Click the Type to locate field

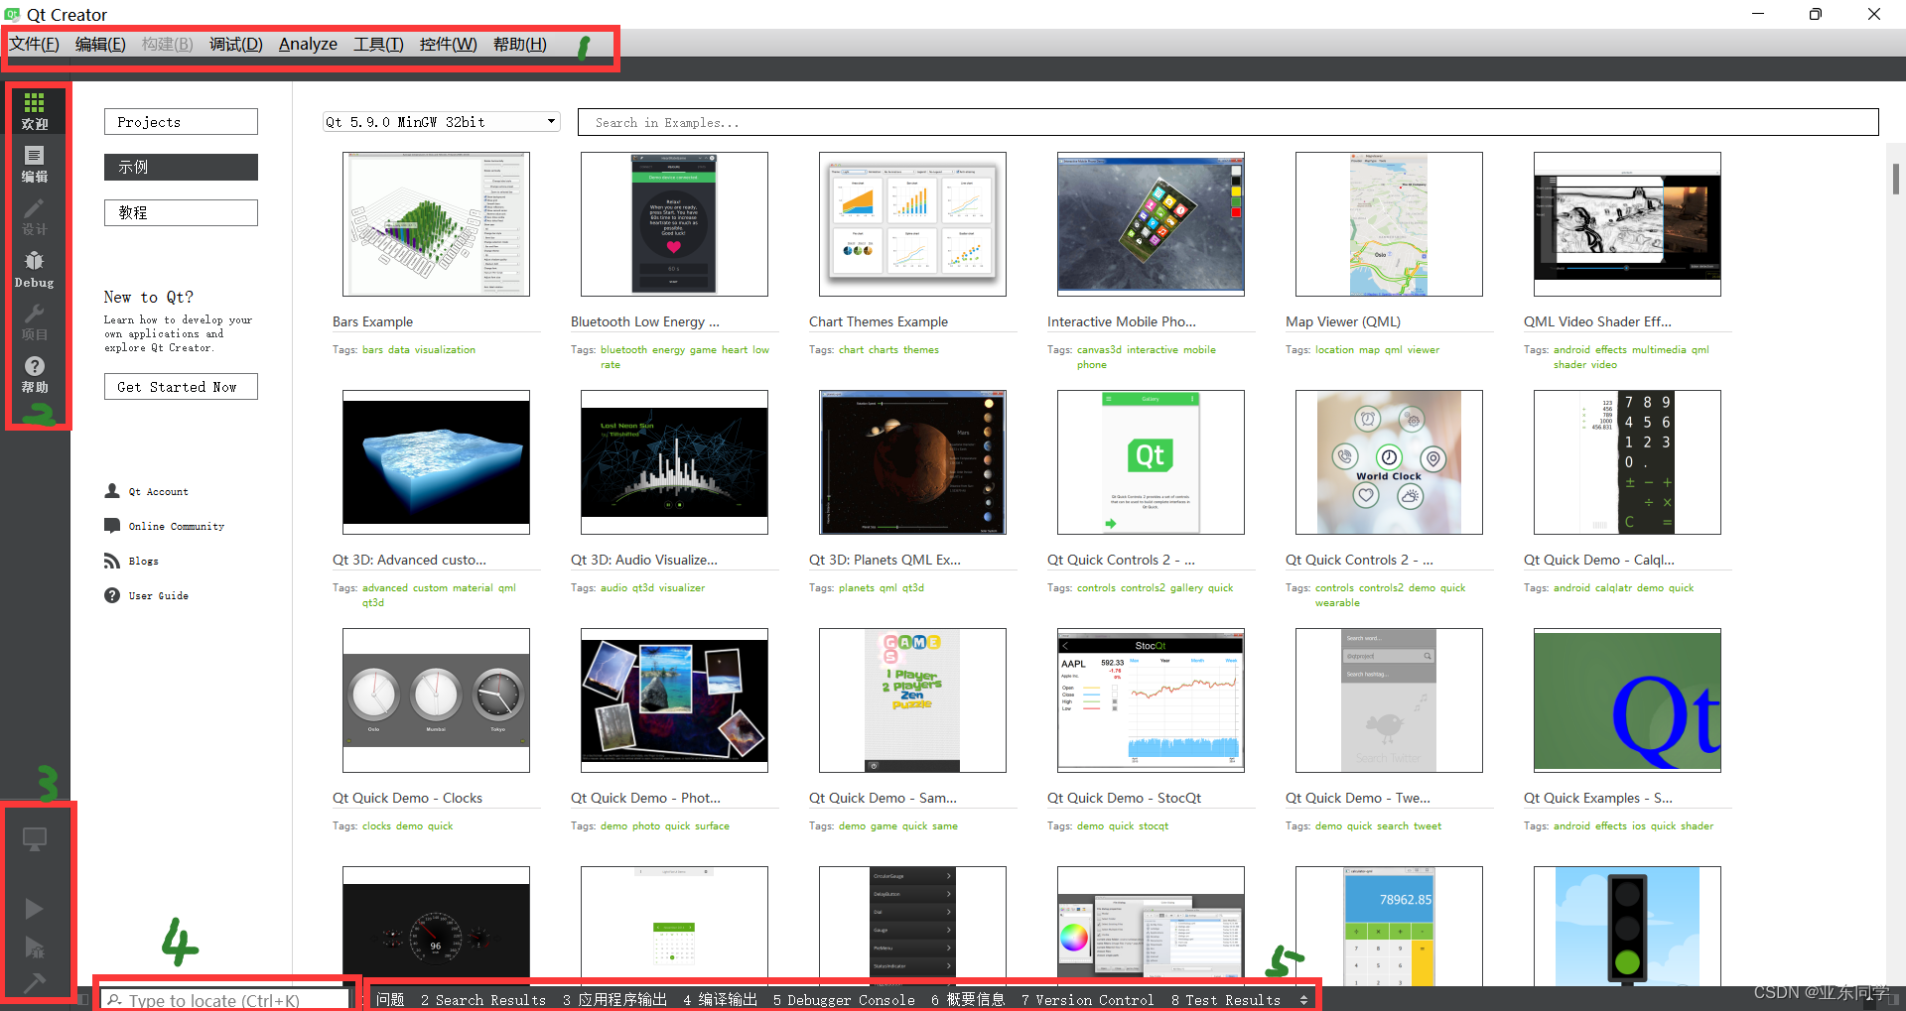226,1000
